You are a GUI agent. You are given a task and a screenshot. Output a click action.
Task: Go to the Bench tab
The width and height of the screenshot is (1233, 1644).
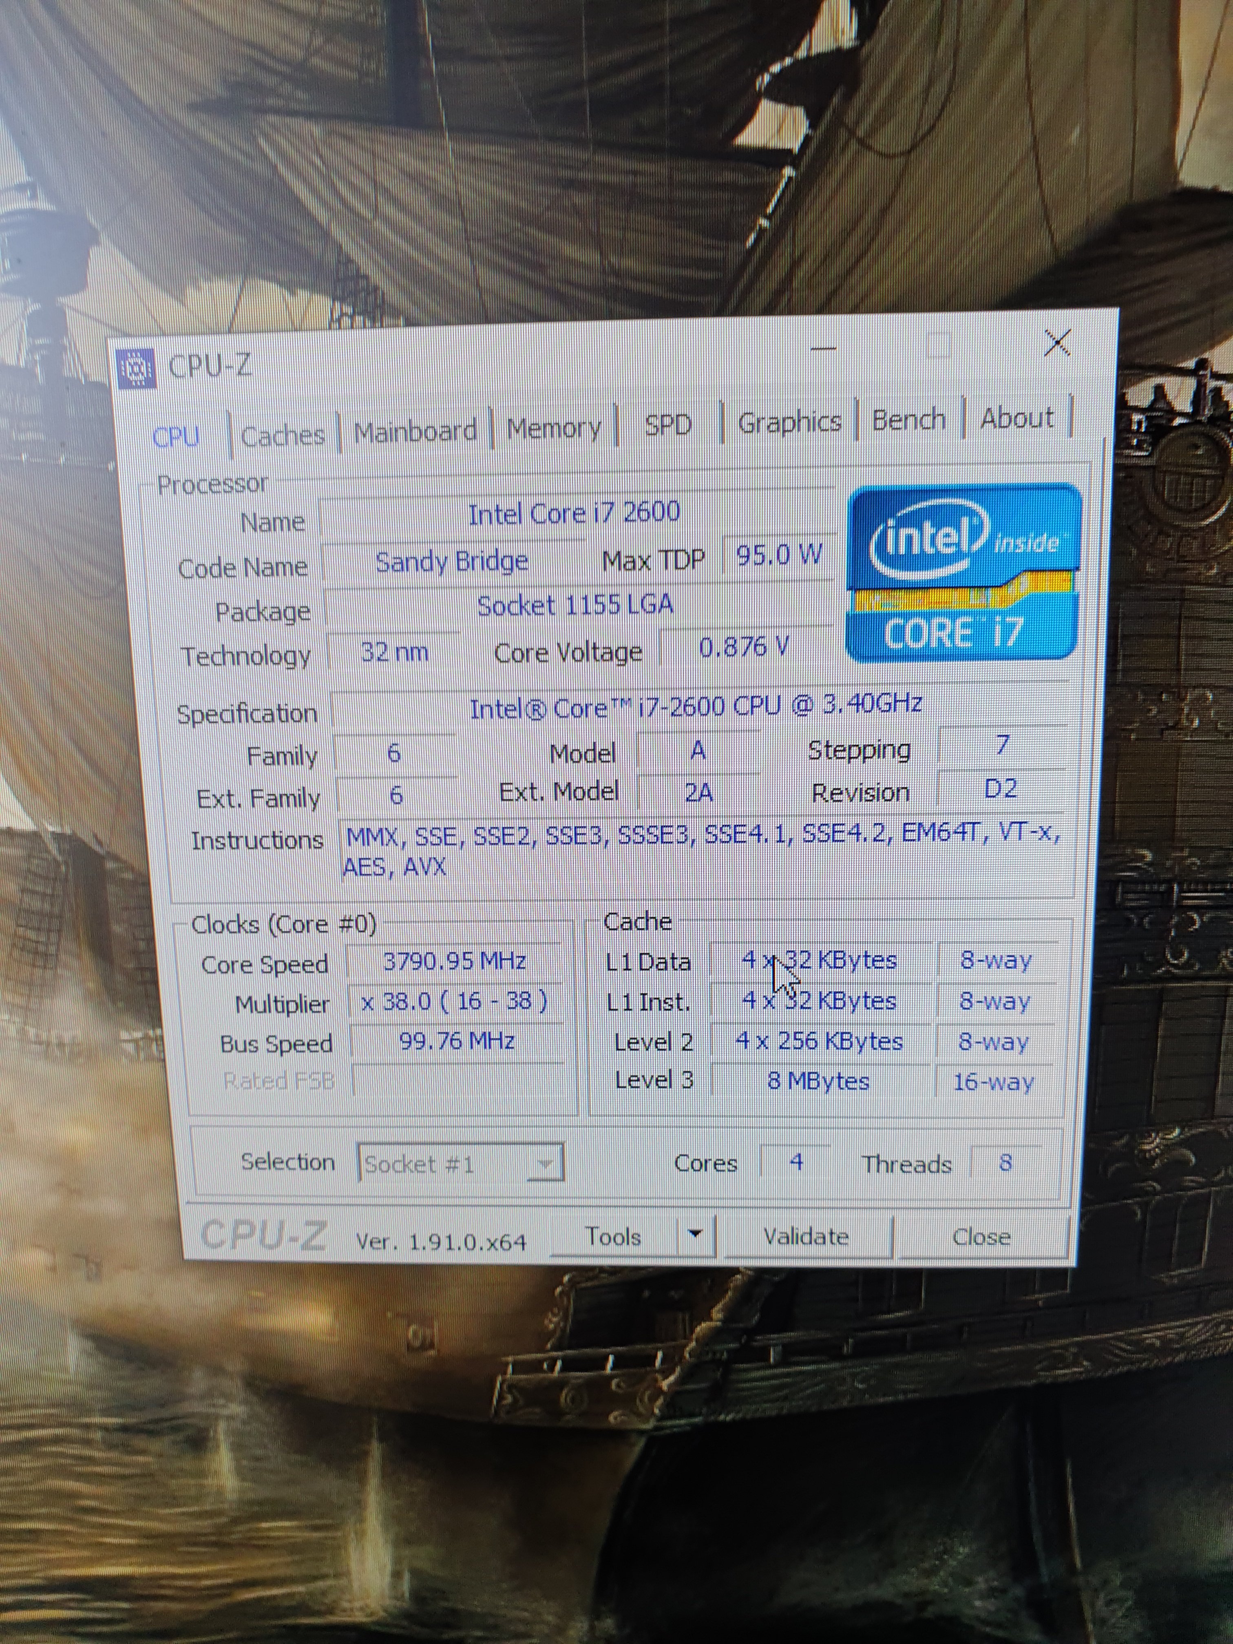(908, 420)
